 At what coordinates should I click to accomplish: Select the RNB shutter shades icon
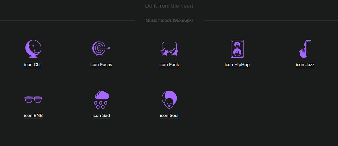coord(33,99)
